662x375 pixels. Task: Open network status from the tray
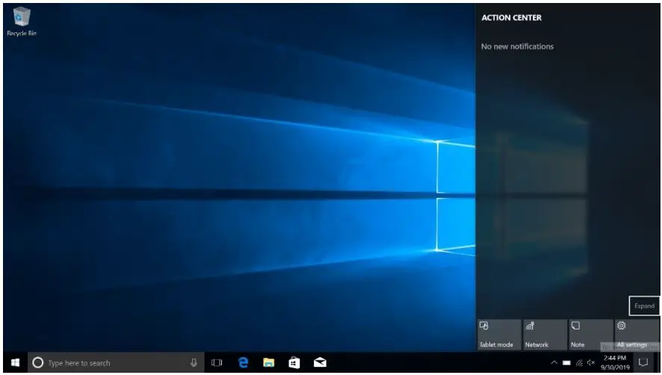pos(579,363)
